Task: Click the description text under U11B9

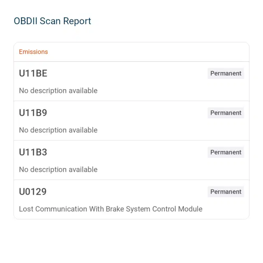Action: point(58,130)
